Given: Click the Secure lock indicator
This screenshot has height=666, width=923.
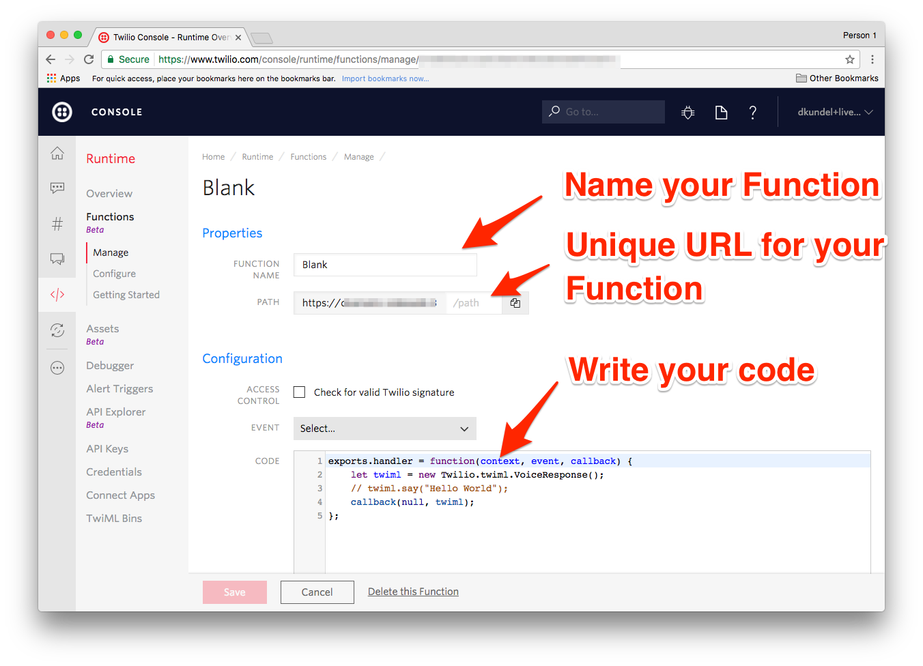Looking at the screenshot, I should 128,59.
